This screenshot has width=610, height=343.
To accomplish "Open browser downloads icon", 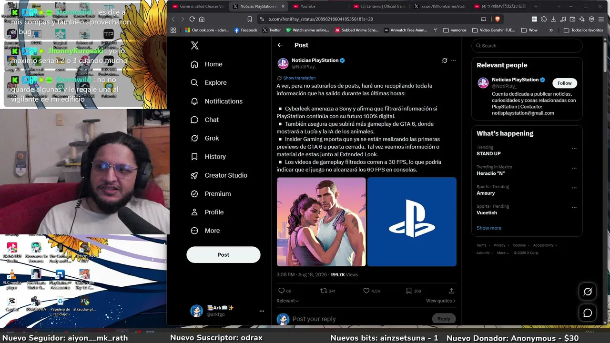I will coord(553,19).
